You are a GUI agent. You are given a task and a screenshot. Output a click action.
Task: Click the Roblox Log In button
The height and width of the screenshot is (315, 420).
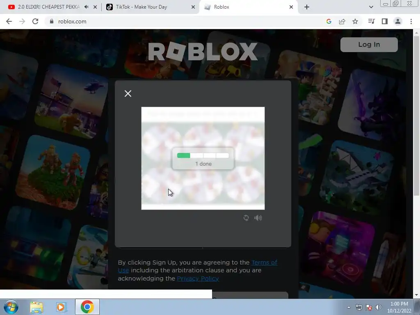pyautogui.click(x=369, y=44)
